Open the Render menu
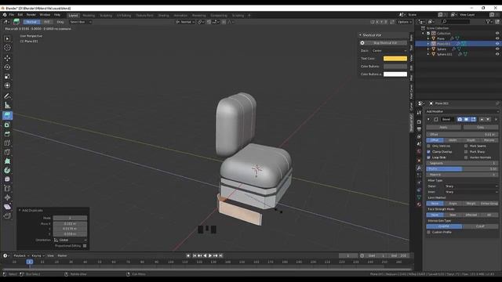This screenshot has height=282, width=502. (31, 15)
